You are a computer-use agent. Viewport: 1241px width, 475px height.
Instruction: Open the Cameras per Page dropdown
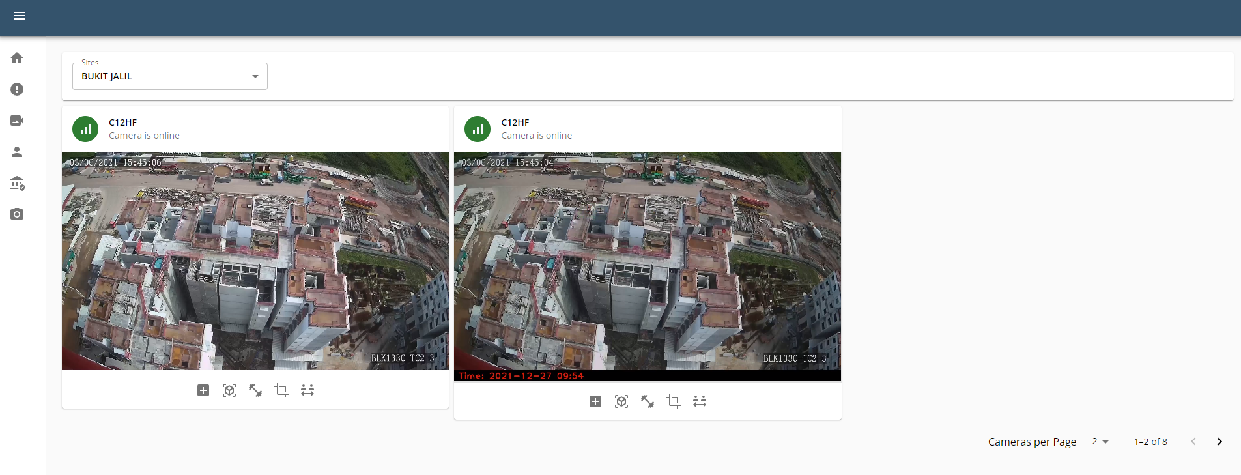1100,442
